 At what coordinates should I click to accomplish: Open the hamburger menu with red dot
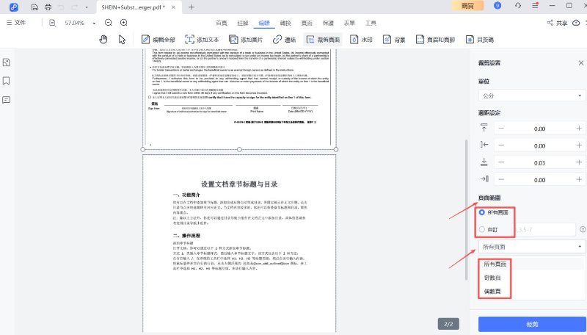point(536,5)
